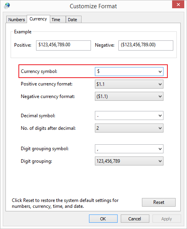Image resolution: width=187 pixels, height=229 pixels.
Task: Click the Reset button
Action: tap(159, 202)
